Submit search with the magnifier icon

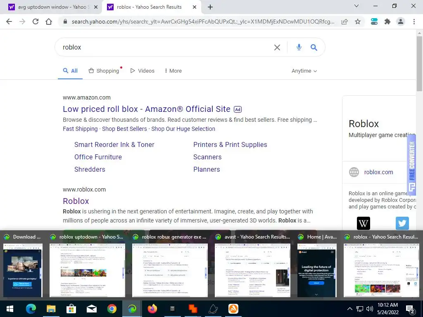[x=314, y=47]
